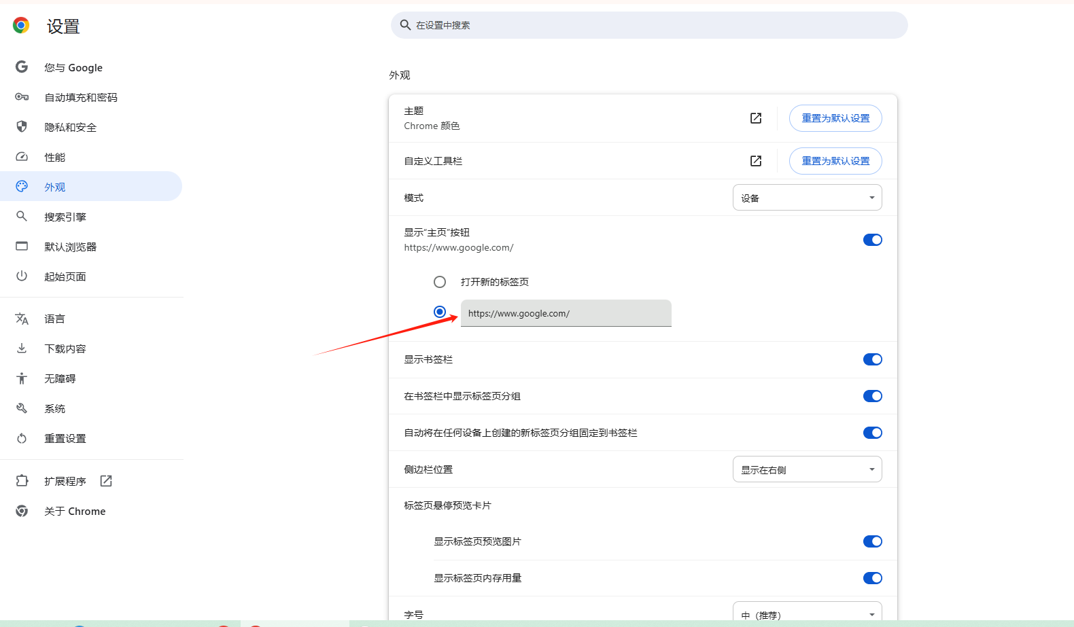Image resolution: width=1074 pixels, height=627 pixels.
Task: Click the magnifier icon for 搜索引擎
Action: (22, 216)
